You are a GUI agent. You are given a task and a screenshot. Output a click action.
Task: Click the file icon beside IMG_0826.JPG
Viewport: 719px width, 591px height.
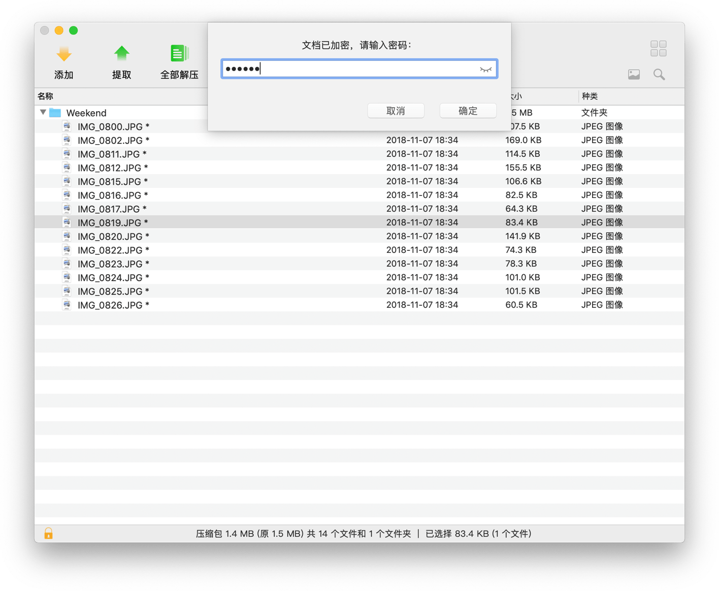coord(67,304)
